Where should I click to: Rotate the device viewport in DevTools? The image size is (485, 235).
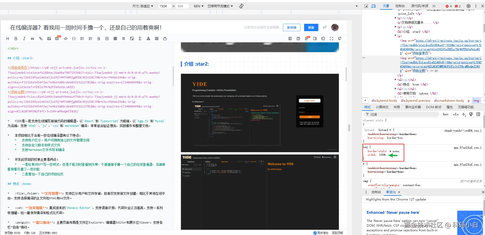point(241,6)
